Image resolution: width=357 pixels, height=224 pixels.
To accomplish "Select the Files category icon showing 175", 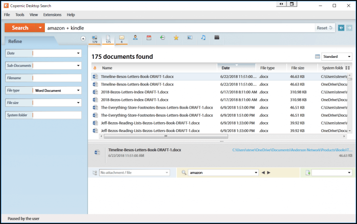I will (108, 39).
